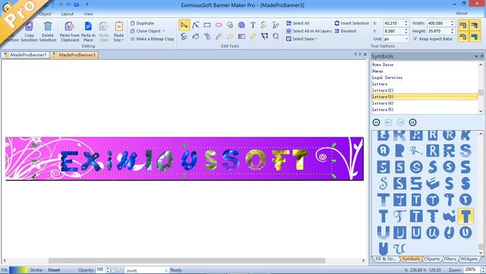This screenshot has height=274, width=486.
Task: Select the freehand pencil tool
Action: coord(264,25)
